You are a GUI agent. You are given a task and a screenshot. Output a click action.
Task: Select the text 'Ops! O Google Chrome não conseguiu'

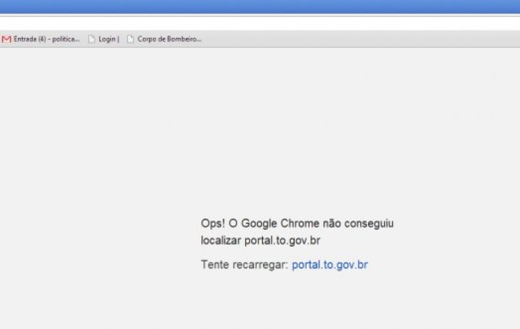tap(297, 224)
